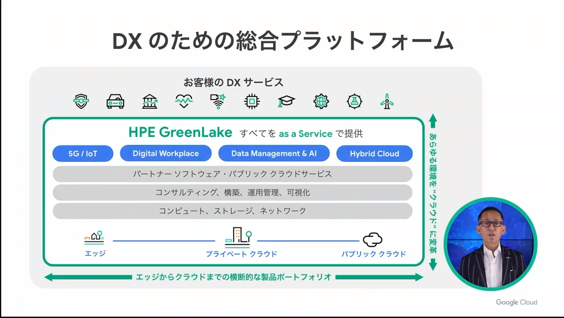
Task: Click the Data Management & AI pill
Action: pos(274,153)
